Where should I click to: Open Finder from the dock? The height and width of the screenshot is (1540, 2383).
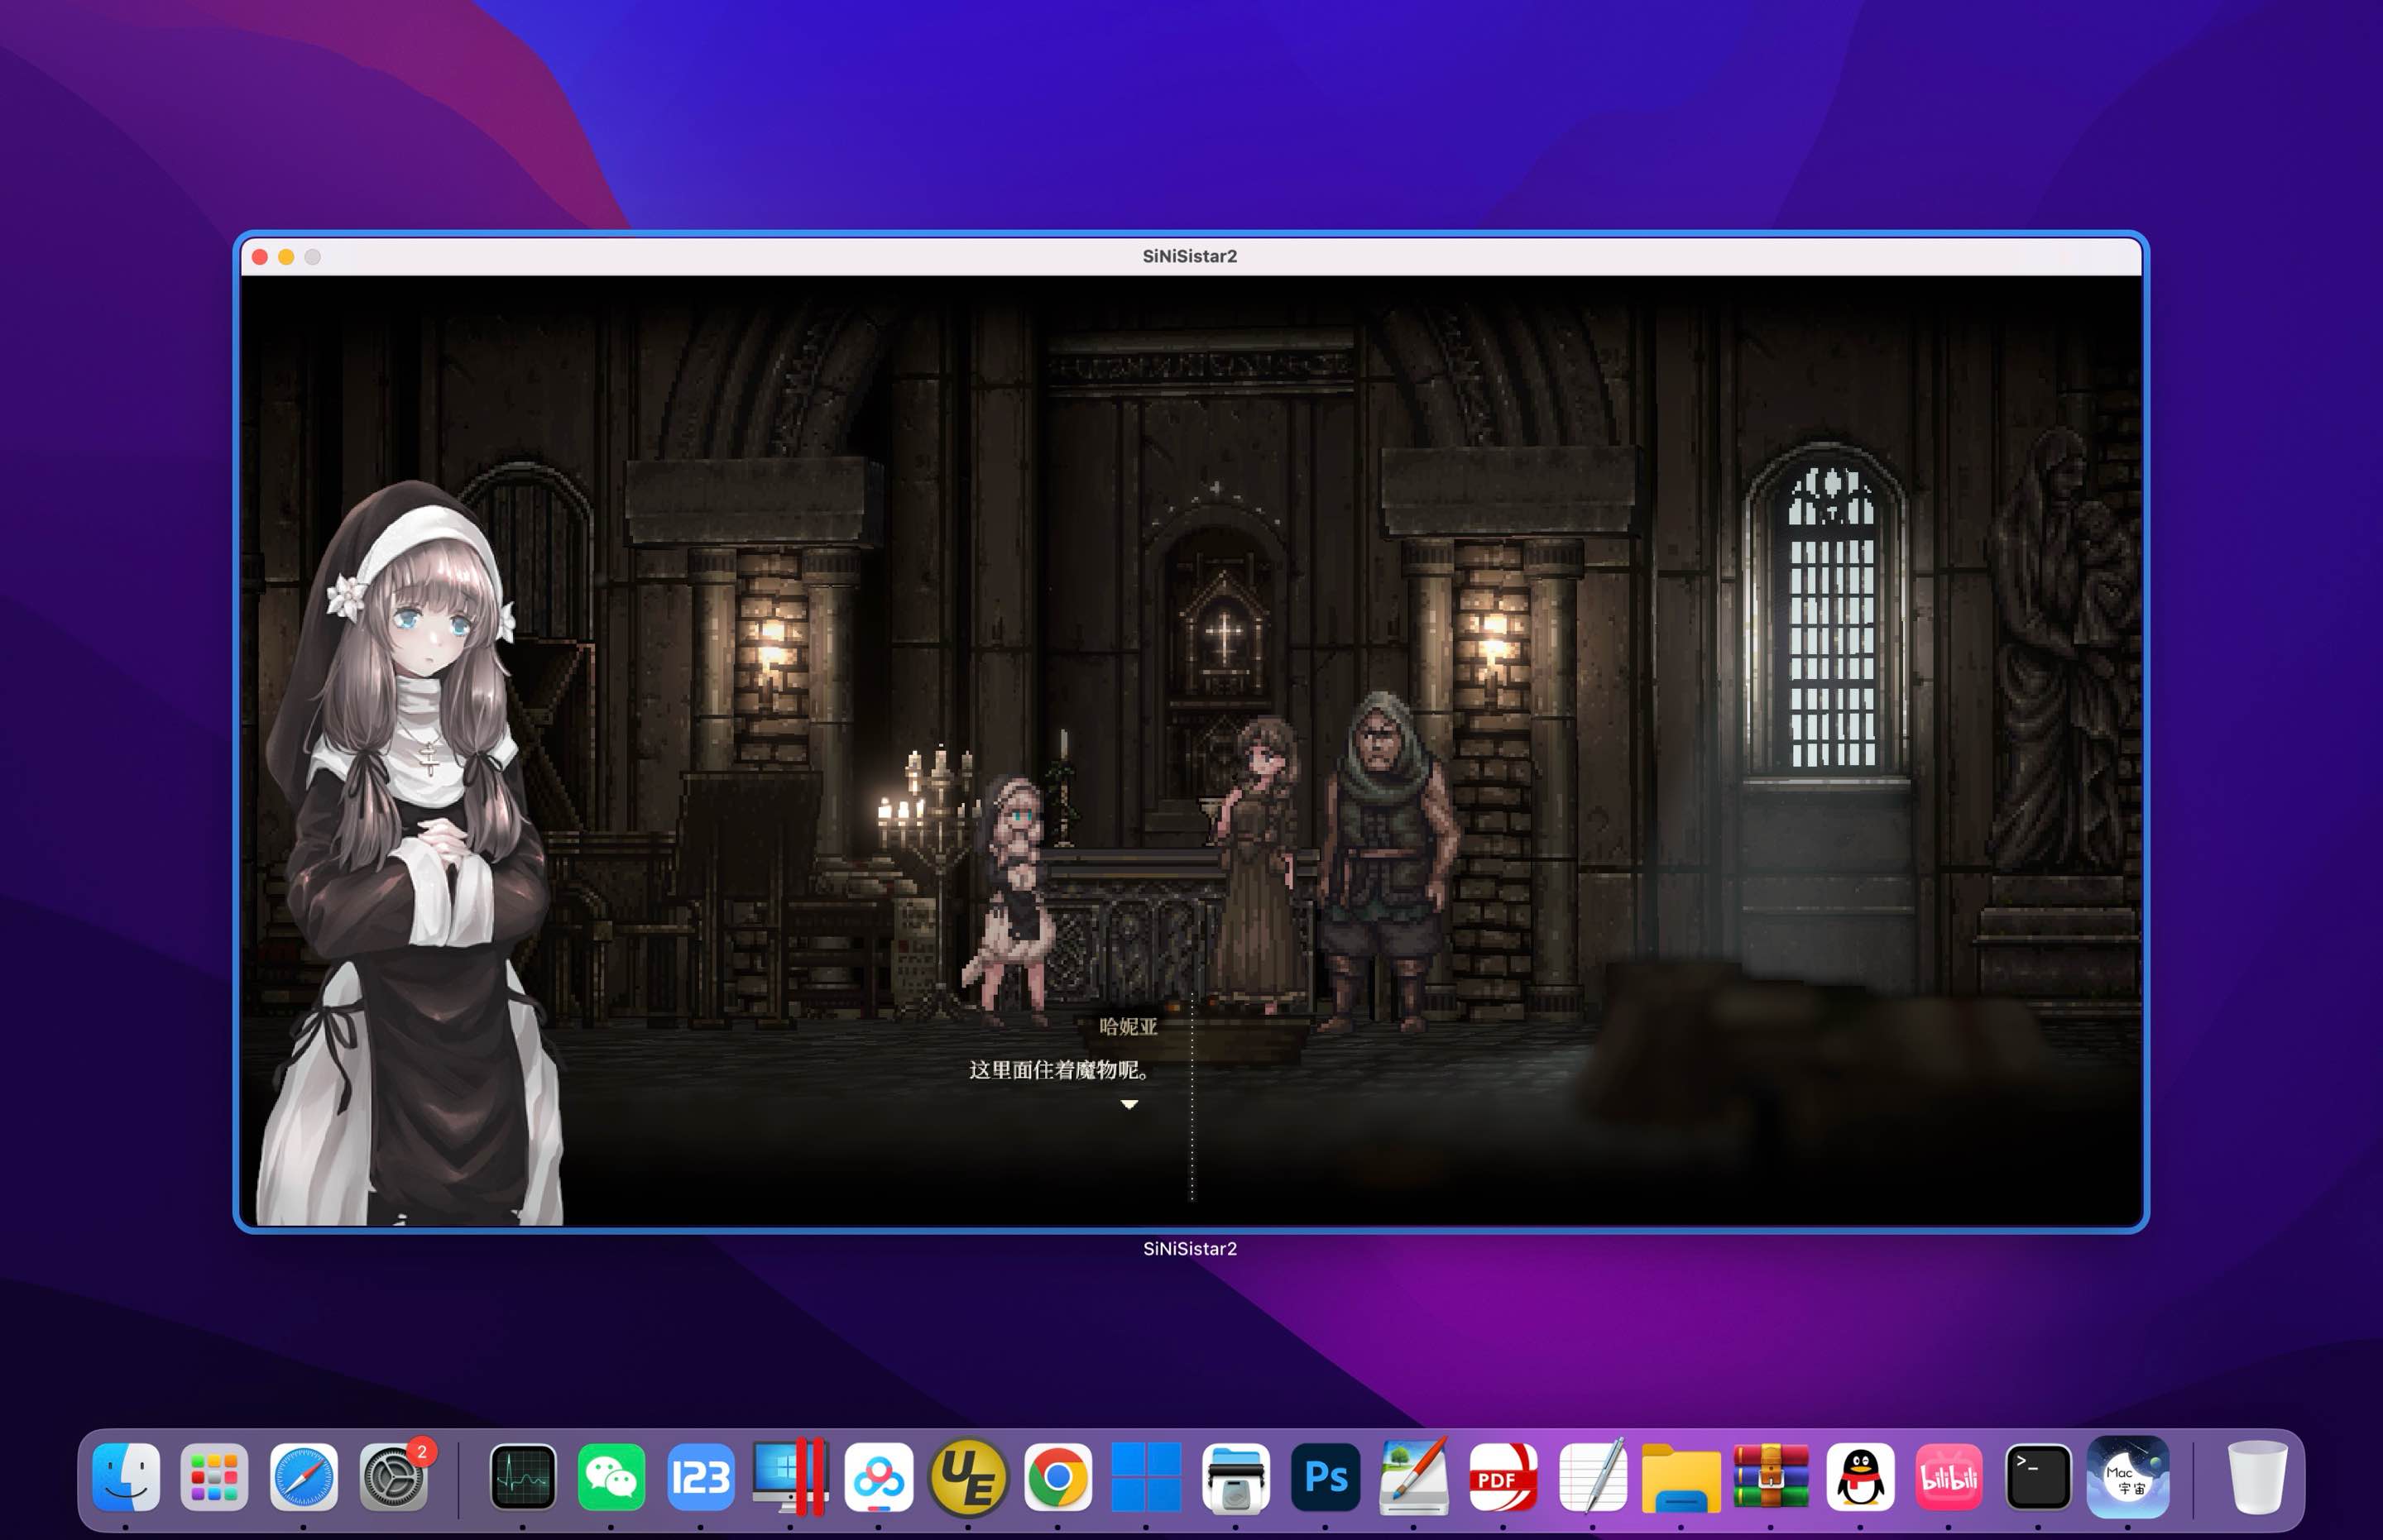(126, 1476)
